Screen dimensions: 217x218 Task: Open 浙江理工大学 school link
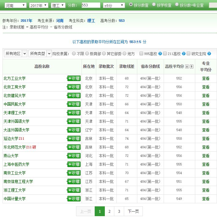pyautogui.click(x=15, y=190)
